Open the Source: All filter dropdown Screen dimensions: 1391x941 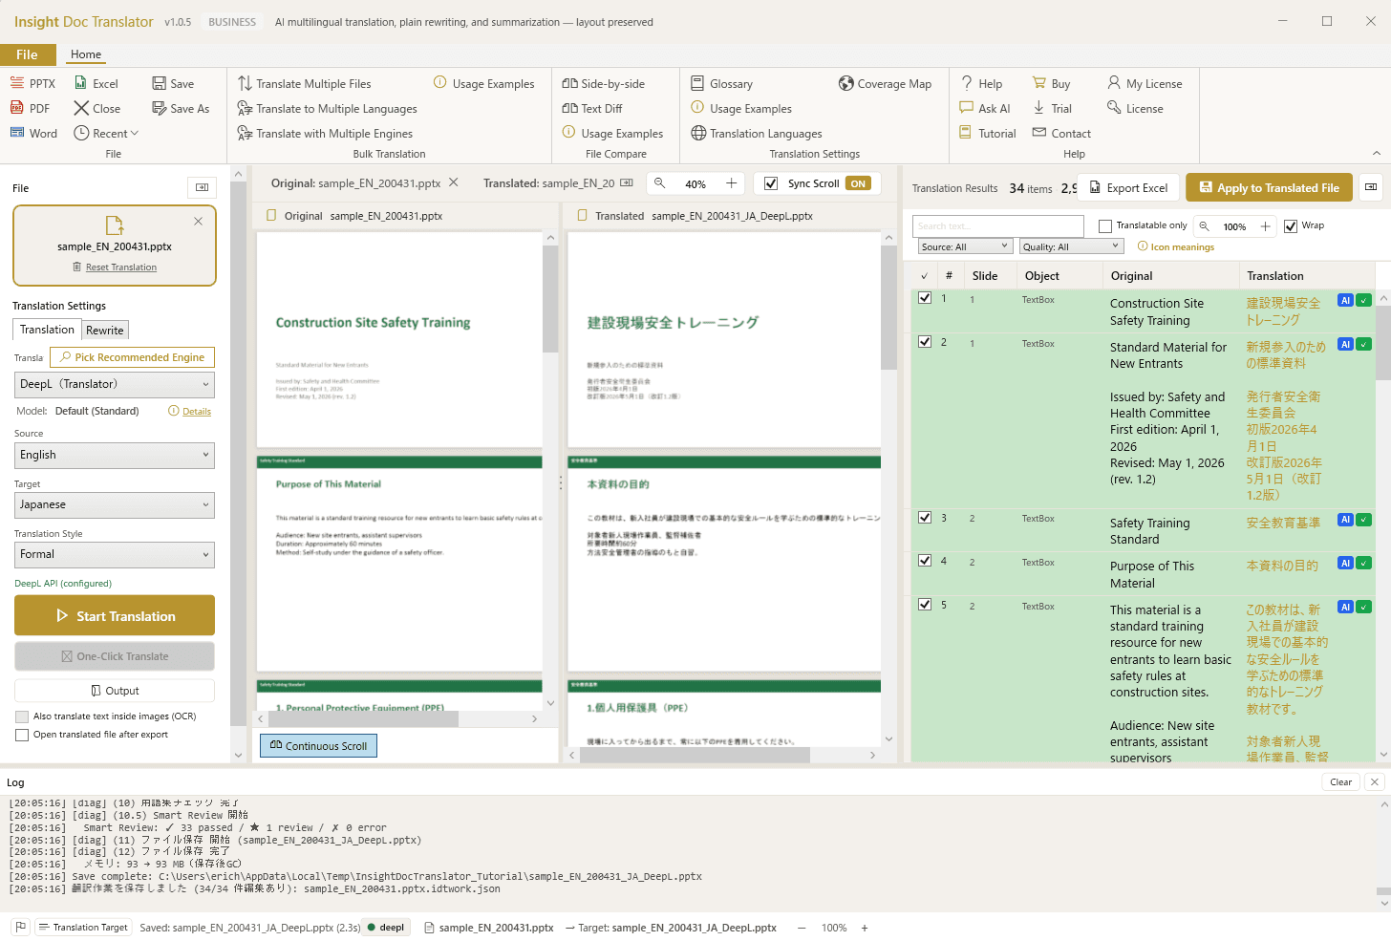(965, 246)
